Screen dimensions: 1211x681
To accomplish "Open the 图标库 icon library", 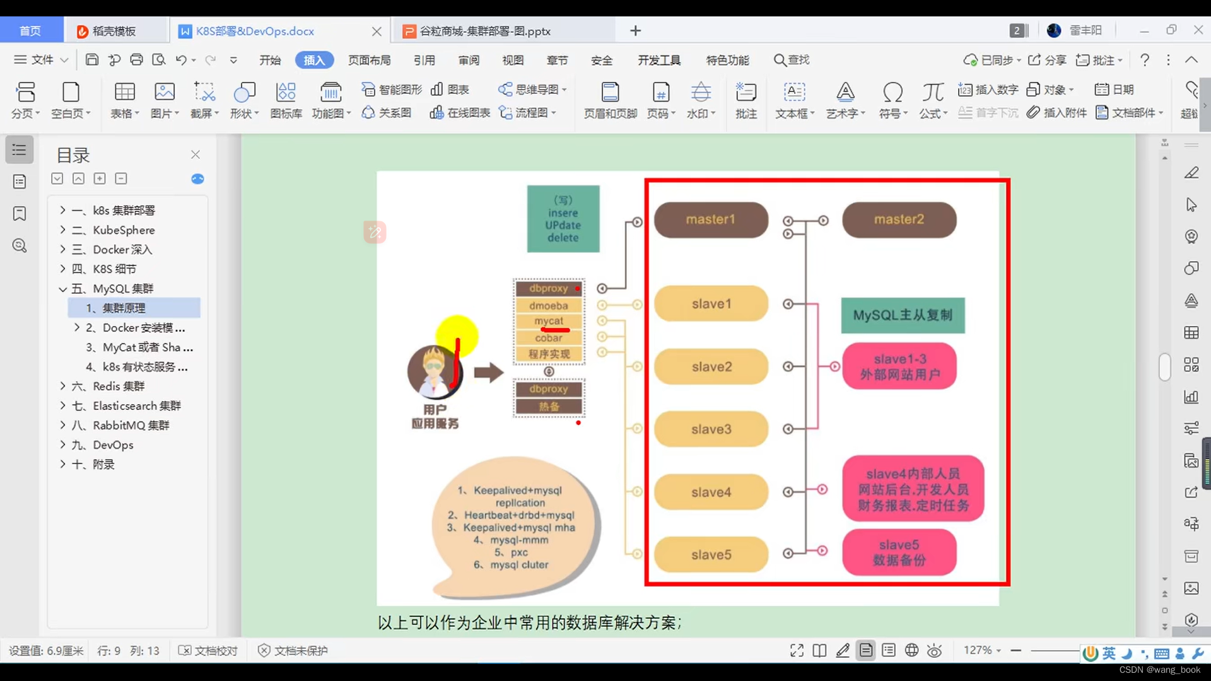I will pos(286,100).
